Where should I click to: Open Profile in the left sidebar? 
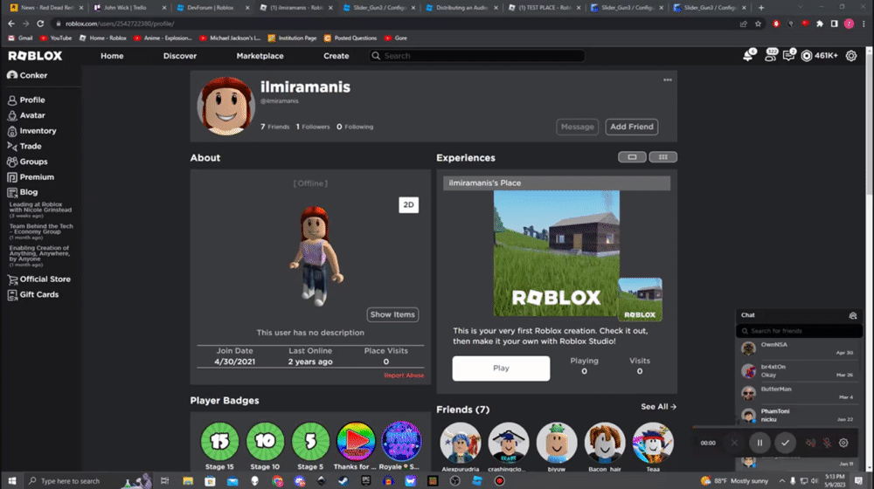(x=26, y=100)
